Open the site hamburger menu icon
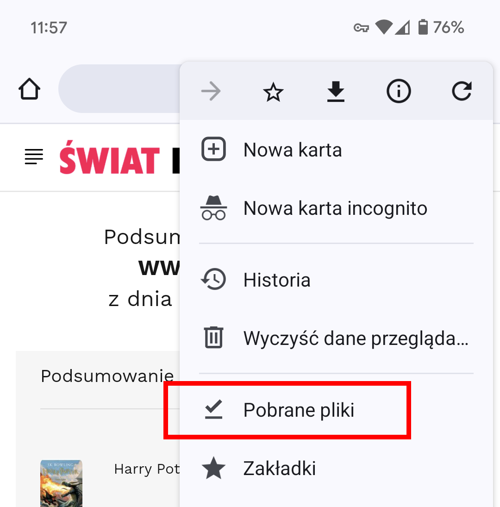500x507 pixels. coord(34,156)
